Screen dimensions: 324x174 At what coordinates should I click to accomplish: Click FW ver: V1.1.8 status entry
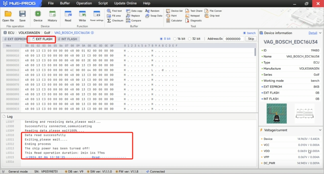(x=127, y=172)
